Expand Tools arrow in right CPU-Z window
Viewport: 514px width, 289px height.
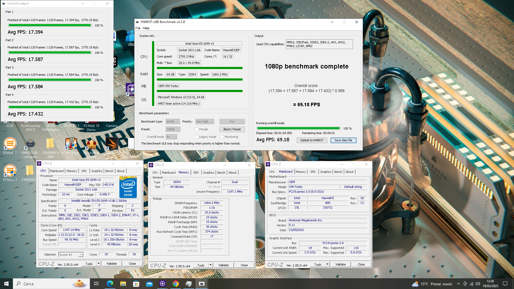(327, 264)
